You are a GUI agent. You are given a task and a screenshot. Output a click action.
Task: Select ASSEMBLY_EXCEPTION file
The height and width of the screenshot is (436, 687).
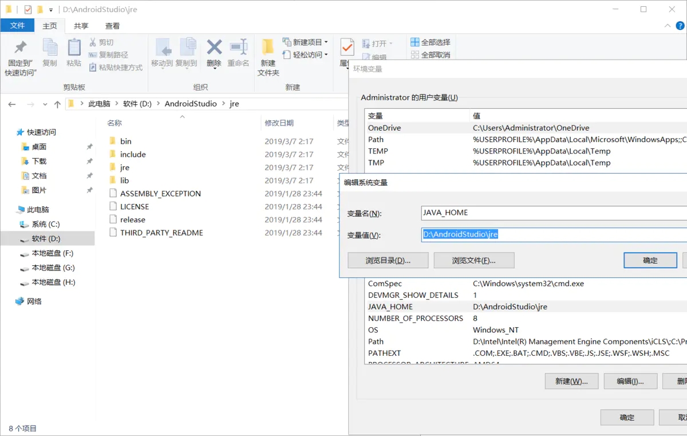tap(160, 194)
